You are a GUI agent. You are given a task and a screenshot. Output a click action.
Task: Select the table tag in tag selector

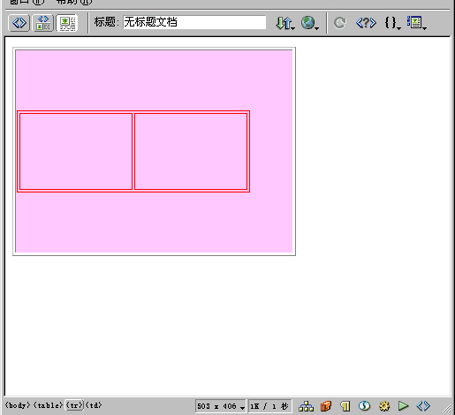[48, 405]
